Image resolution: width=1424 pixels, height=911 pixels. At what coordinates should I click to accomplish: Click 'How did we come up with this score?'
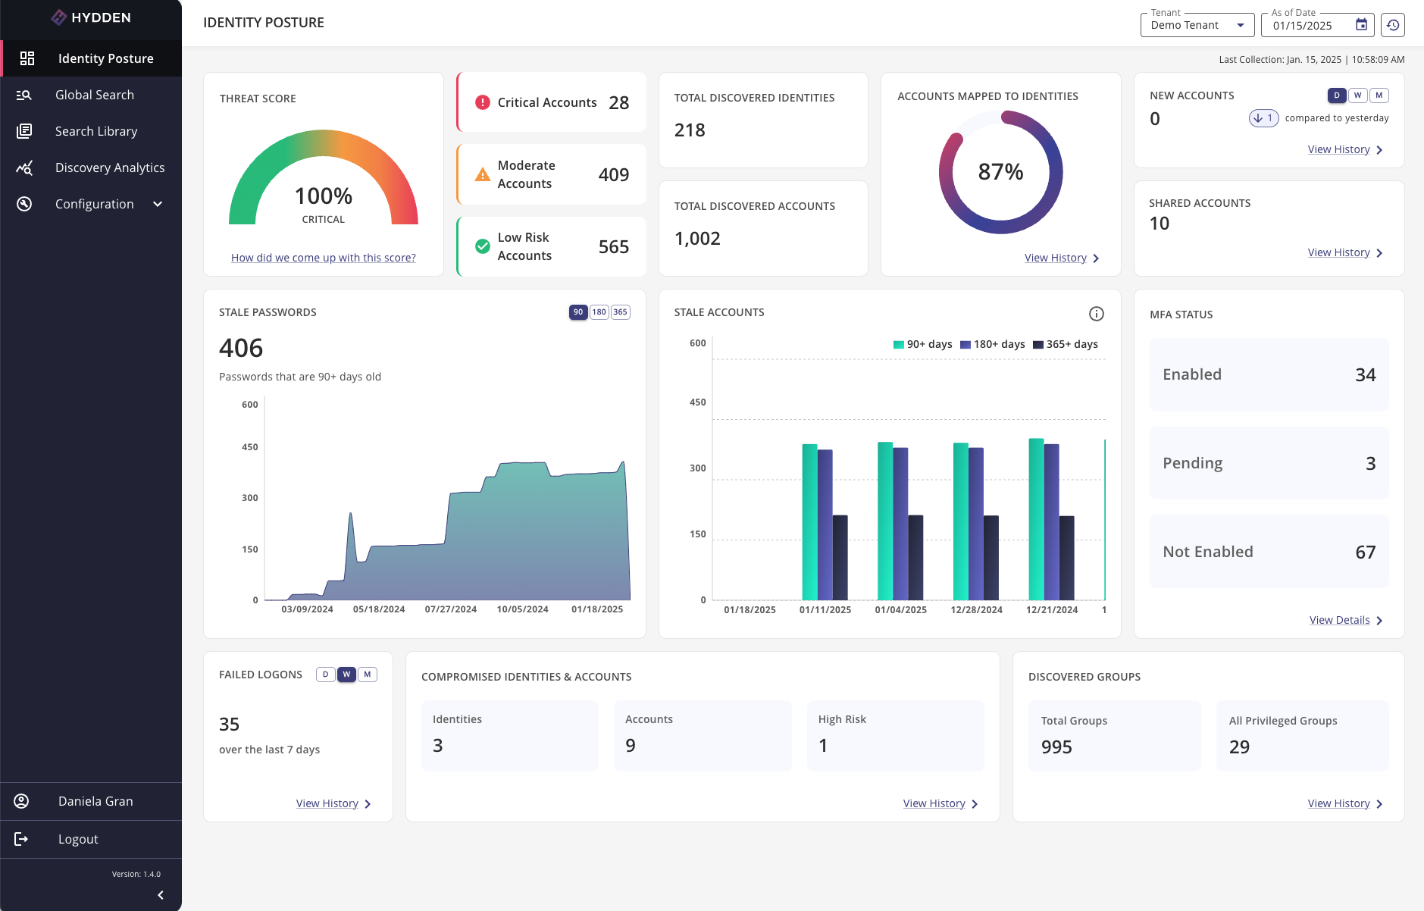click(x=323, y=258)
